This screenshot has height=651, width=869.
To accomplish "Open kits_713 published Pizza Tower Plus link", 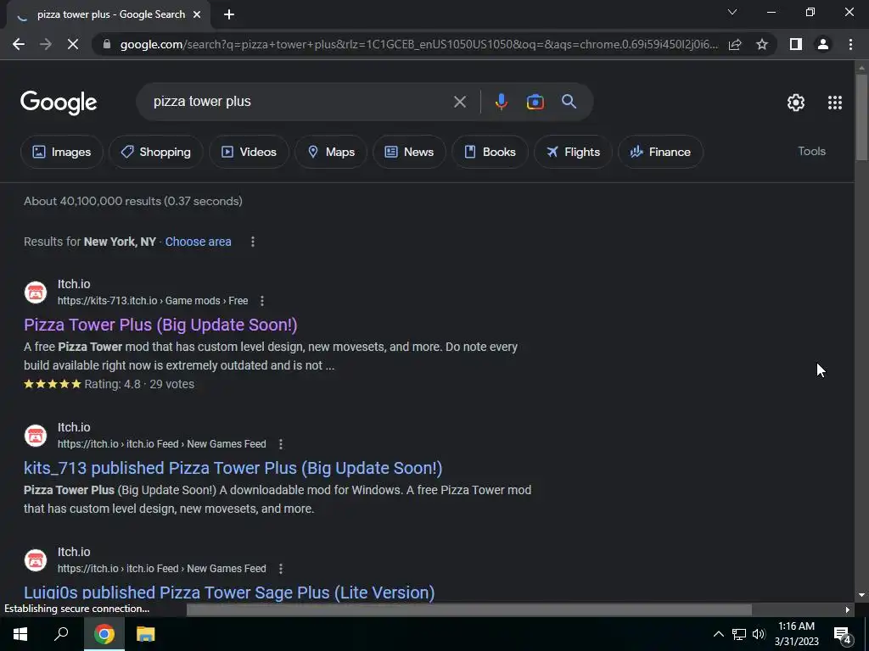I will point(233,468).
